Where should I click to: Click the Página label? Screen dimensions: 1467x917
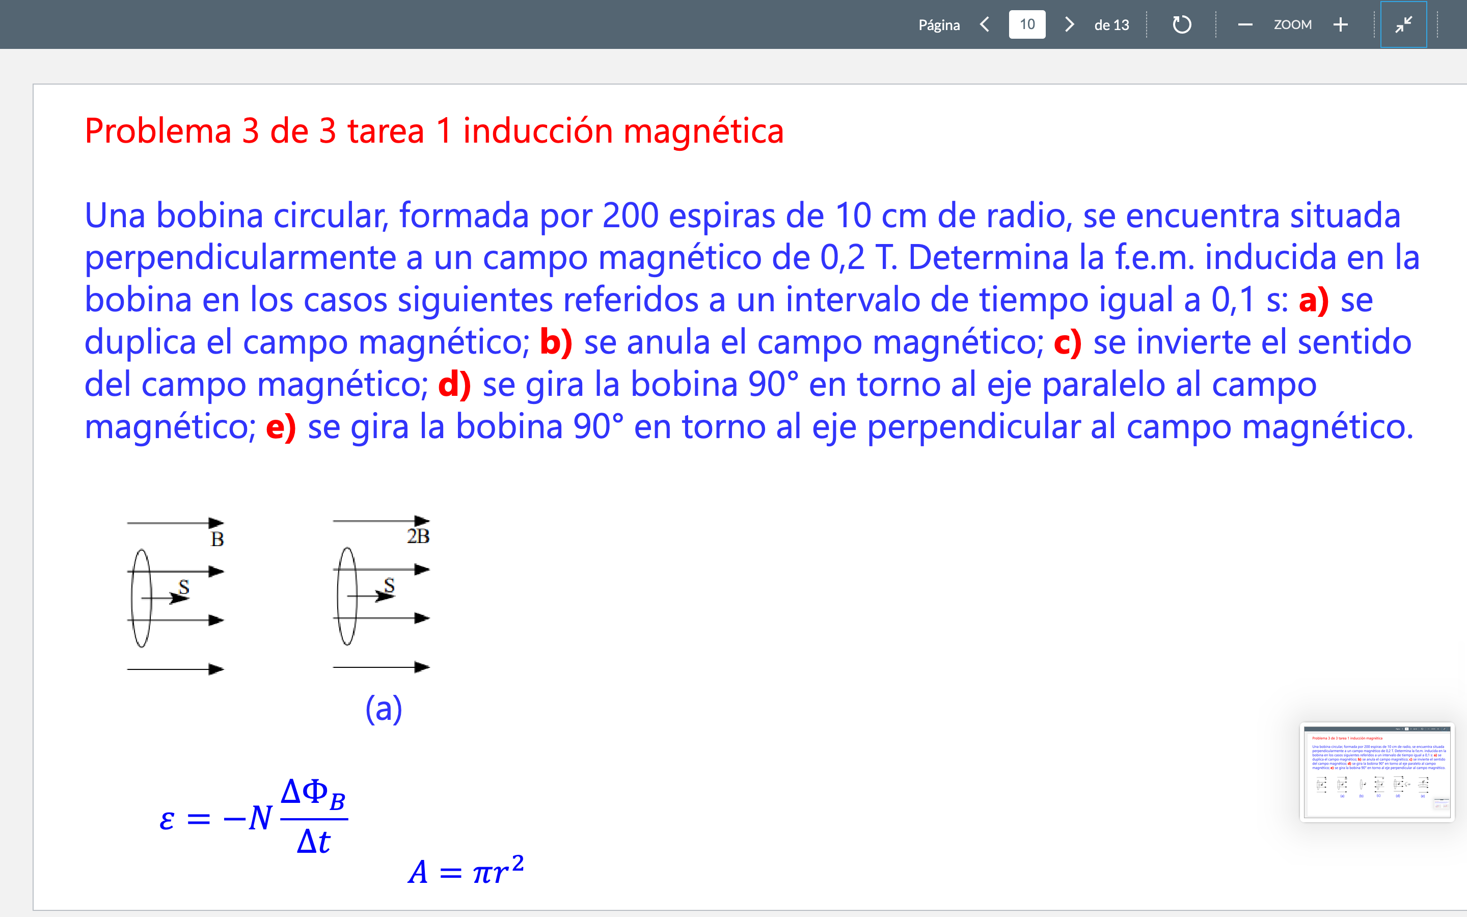(939, 25)
